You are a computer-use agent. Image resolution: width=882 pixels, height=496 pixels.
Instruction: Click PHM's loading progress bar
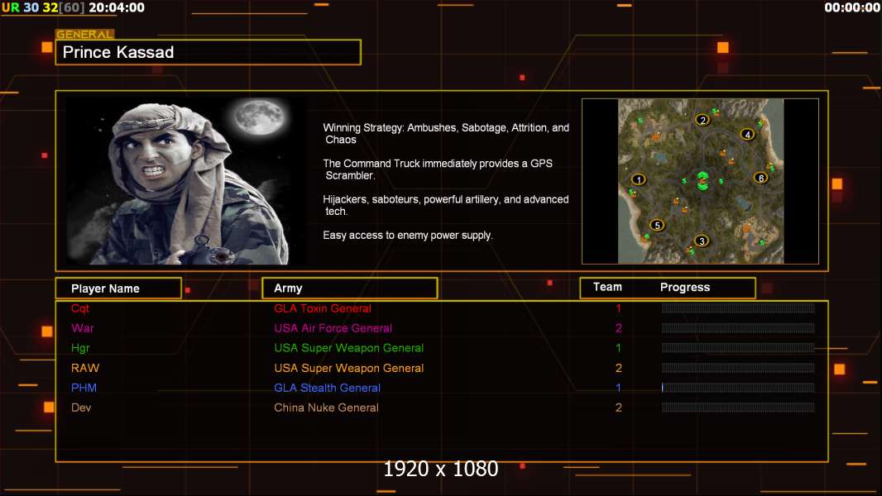pos(738,388)
